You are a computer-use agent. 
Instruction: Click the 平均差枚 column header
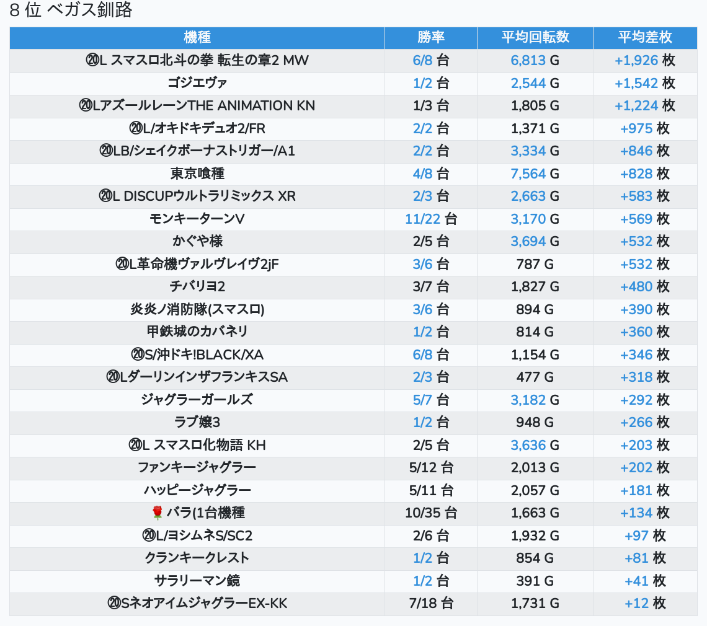644,37
